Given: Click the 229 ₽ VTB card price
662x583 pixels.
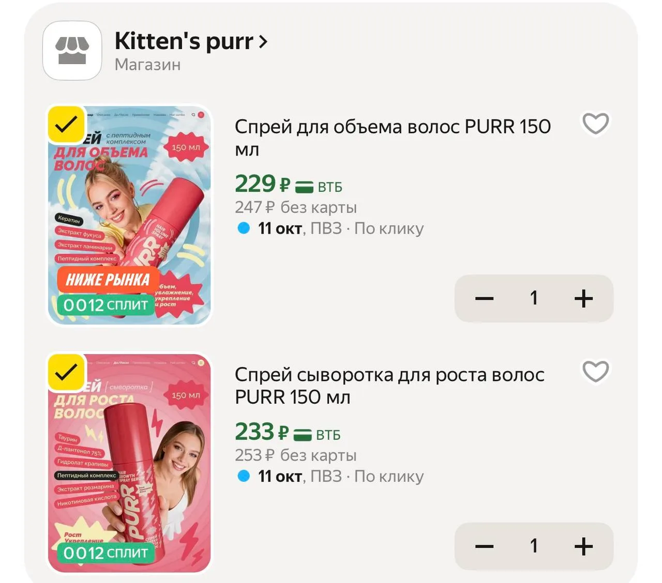Looking at the screenshot, I should coord(289,185).
